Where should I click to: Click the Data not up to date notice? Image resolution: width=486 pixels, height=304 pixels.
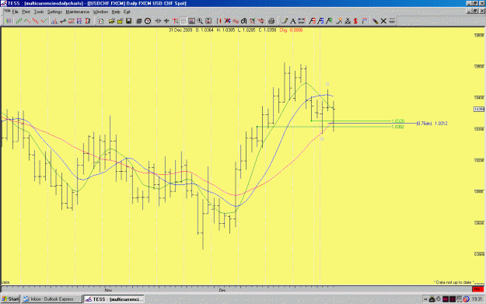(453, 282)
